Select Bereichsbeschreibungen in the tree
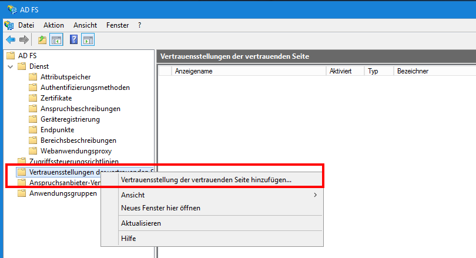Image resolution: width=476 pixels, height=258 pixels. click(x=78, y=140)
